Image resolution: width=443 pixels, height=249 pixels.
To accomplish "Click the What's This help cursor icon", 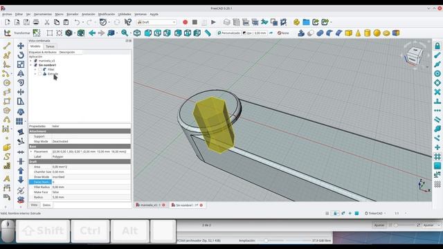I will (x=128, y=22).
